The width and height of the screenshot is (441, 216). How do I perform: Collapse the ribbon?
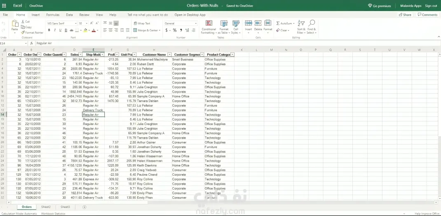coord(439,37)
